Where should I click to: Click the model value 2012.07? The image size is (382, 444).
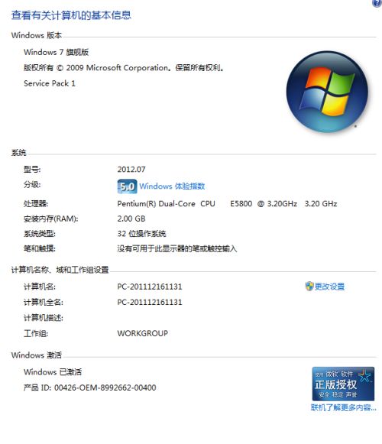pos(131,170)
